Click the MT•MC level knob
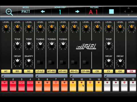The height and width of the screenshot is (102, 137). point(52,28)
